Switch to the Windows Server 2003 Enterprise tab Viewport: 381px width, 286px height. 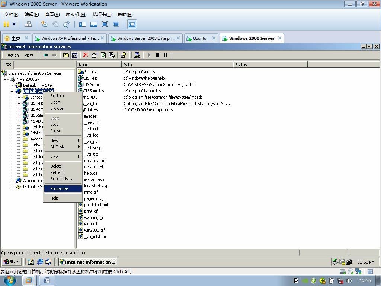pyautogui.click(x=145, y=38)
